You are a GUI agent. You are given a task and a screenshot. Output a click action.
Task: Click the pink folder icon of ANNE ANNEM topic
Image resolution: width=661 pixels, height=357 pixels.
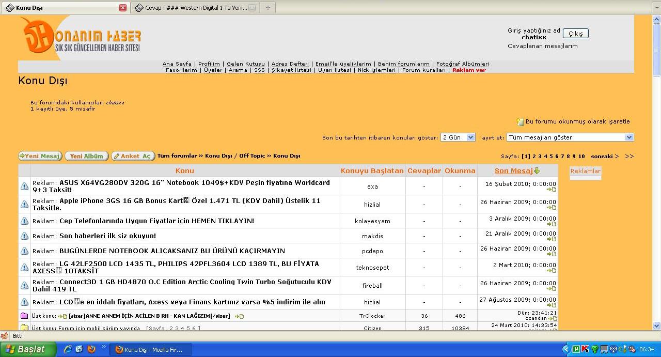coord(24,316)
